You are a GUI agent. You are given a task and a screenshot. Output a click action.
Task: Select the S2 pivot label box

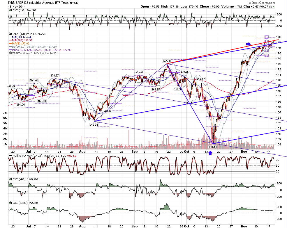click(267, 56)
